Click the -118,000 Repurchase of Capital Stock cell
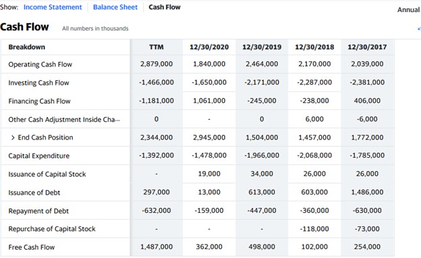The height and width of the screenshot is (258, 421). point(314,229)
